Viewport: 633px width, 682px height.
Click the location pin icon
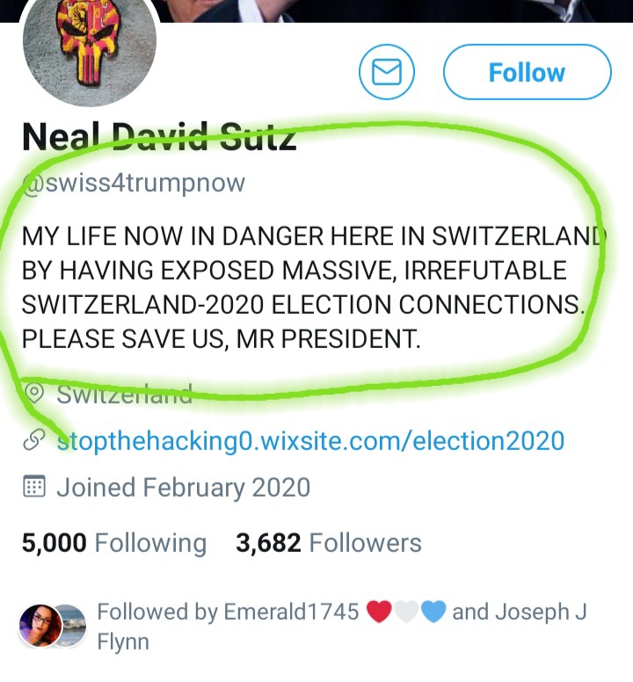pyautogui.click(x=35, y=393)
